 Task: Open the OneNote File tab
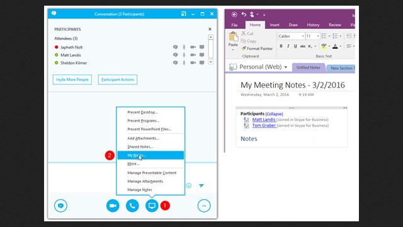[x=234, y=25]
